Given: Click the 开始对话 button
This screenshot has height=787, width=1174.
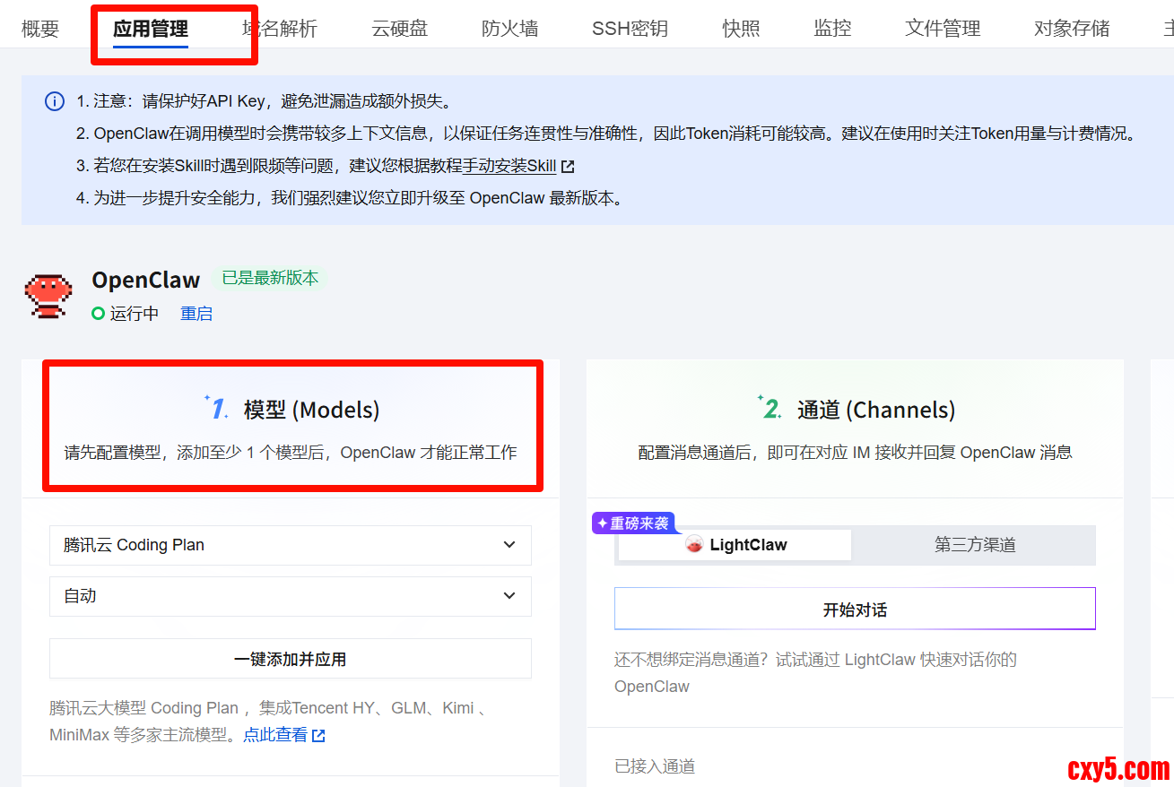Looking at the screenshot, I should pos(855,610).
